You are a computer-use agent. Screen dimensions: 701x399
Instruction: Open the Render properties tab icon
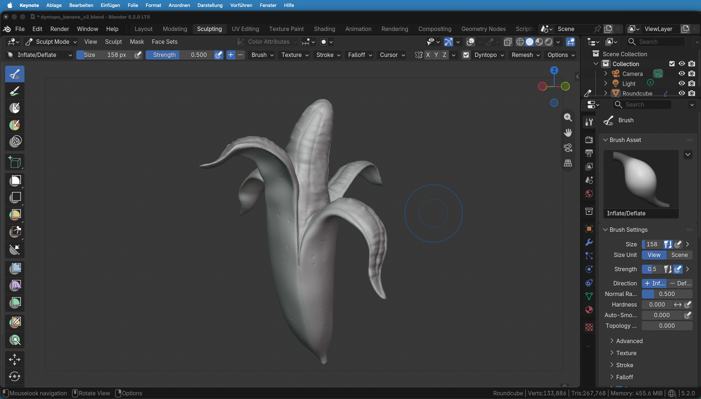point(589,139)
